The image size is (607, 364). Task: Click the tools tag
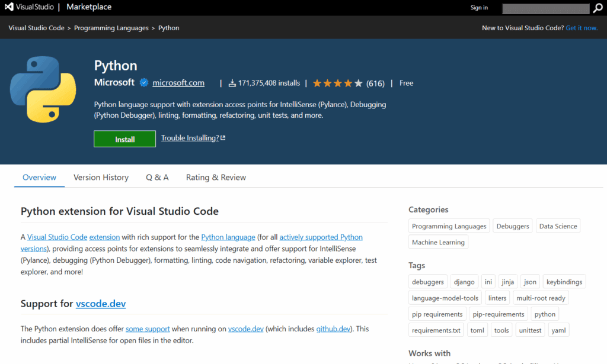pyautogui.click(x=501, y=330)
